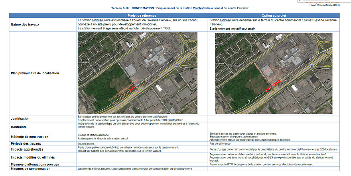This screenshot has width=351, height=176.
Task: Click the 'Plan préliminaire de localisation' row label
Action: click(x=35, y=73)
